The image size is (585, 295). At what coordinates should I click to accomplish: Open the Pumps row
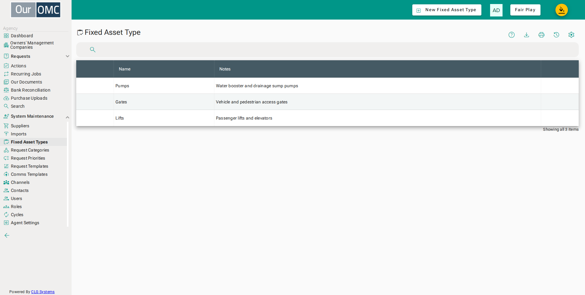[x=327, y=86]
